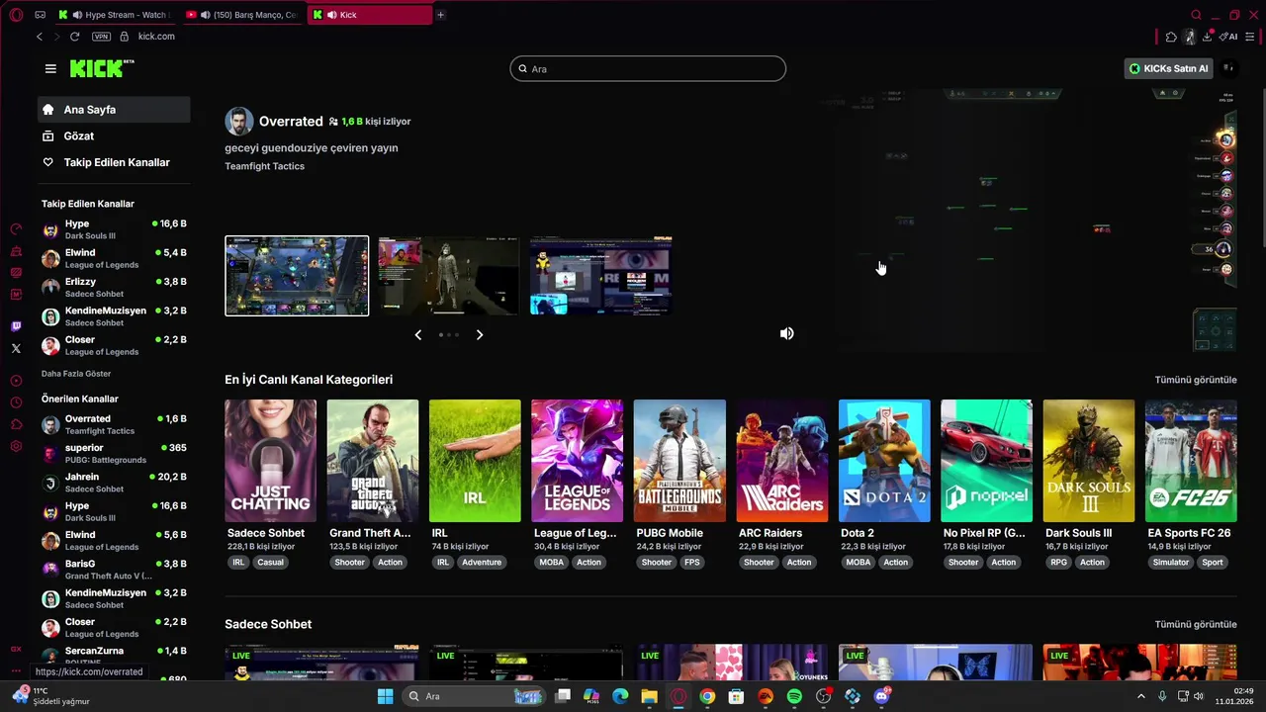Click the KICKs Satın Al button

click(1169, 68)
